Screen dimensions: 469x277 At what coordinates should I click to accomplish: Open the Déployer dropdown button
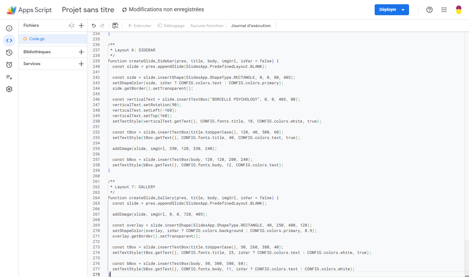pos(392,10)
